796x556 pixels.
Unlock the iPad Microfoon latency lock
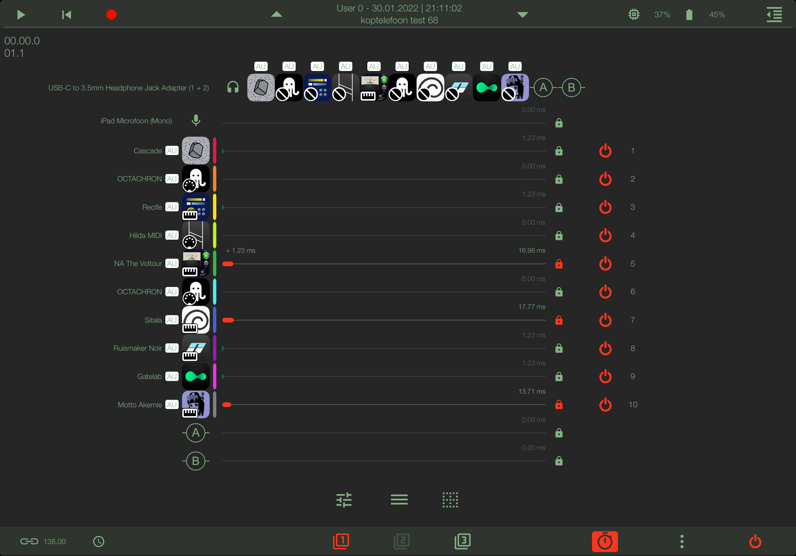point(559,123)
